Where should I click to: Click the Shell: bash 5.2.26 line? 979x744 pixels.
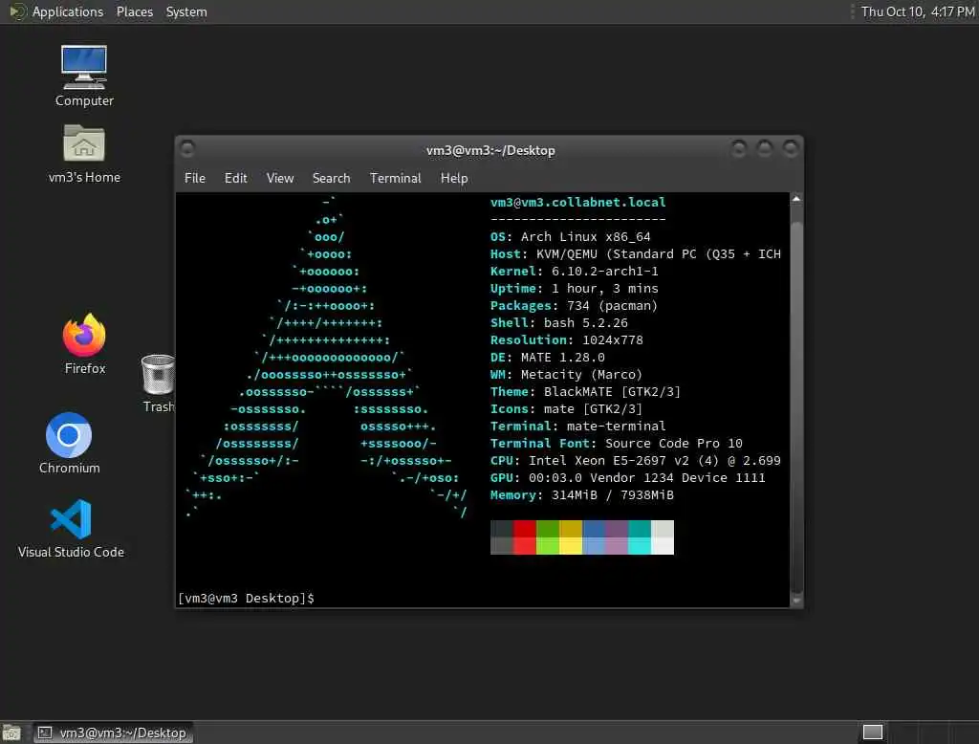[x=558, y=323]
